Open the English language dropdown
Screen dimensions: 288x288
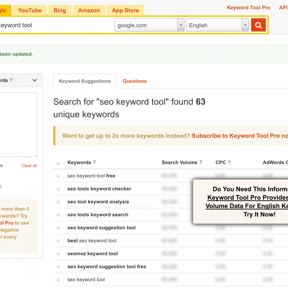[x=217, y=25]
